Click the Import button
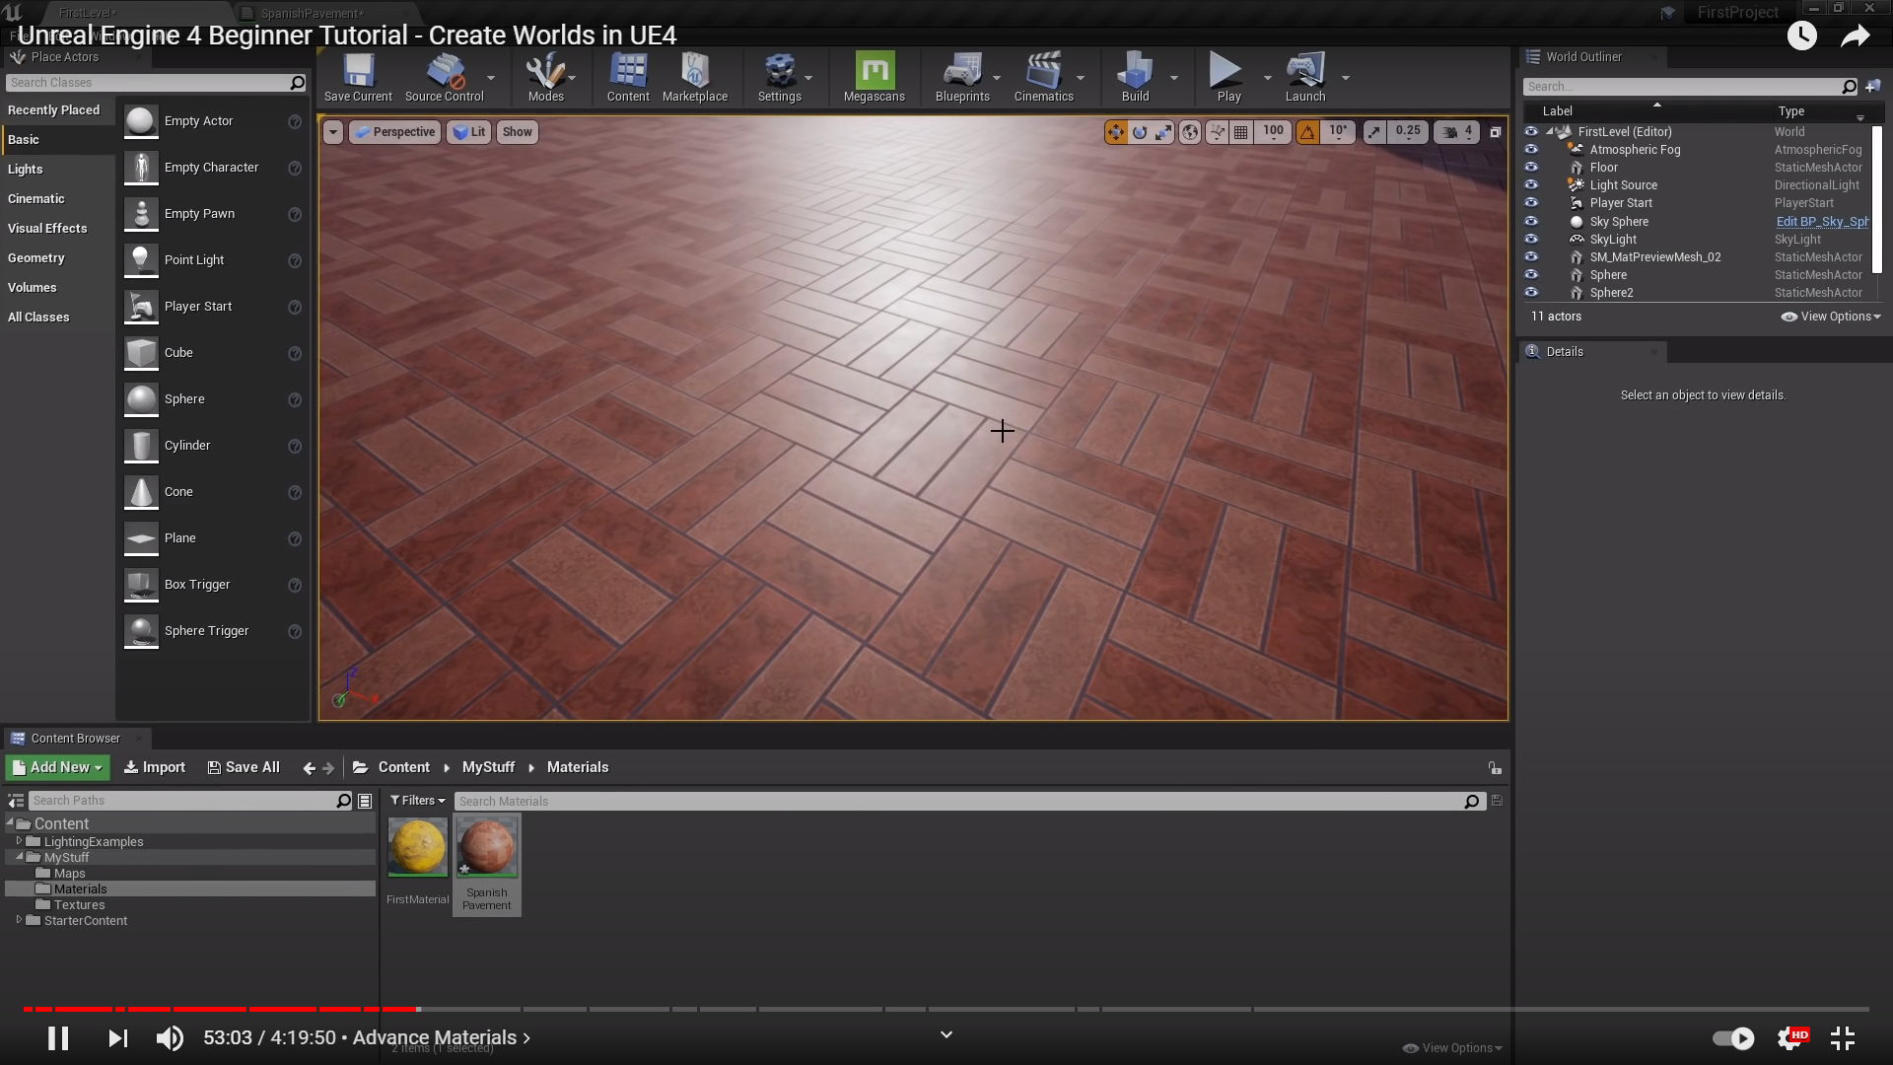This screenshot has width=1893, height=1065. coord(155,767)
